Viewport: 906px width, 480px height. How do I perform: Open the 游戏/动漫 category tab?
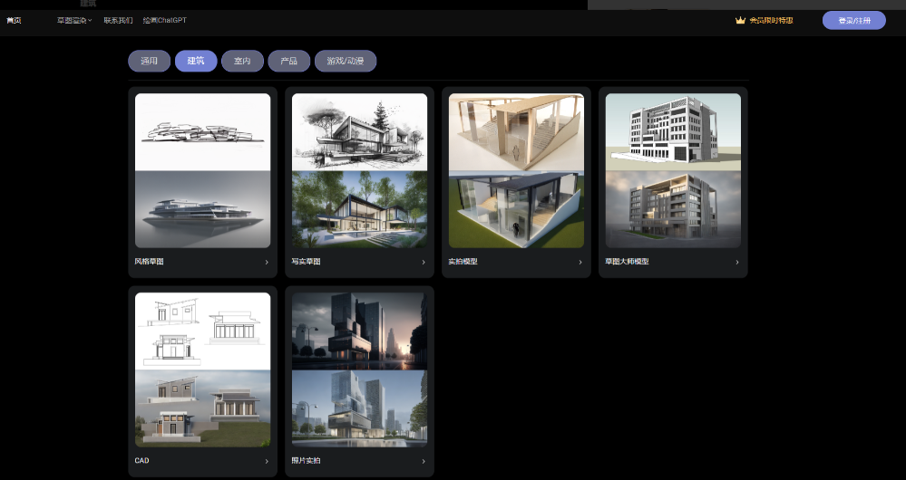coord(345,62)
